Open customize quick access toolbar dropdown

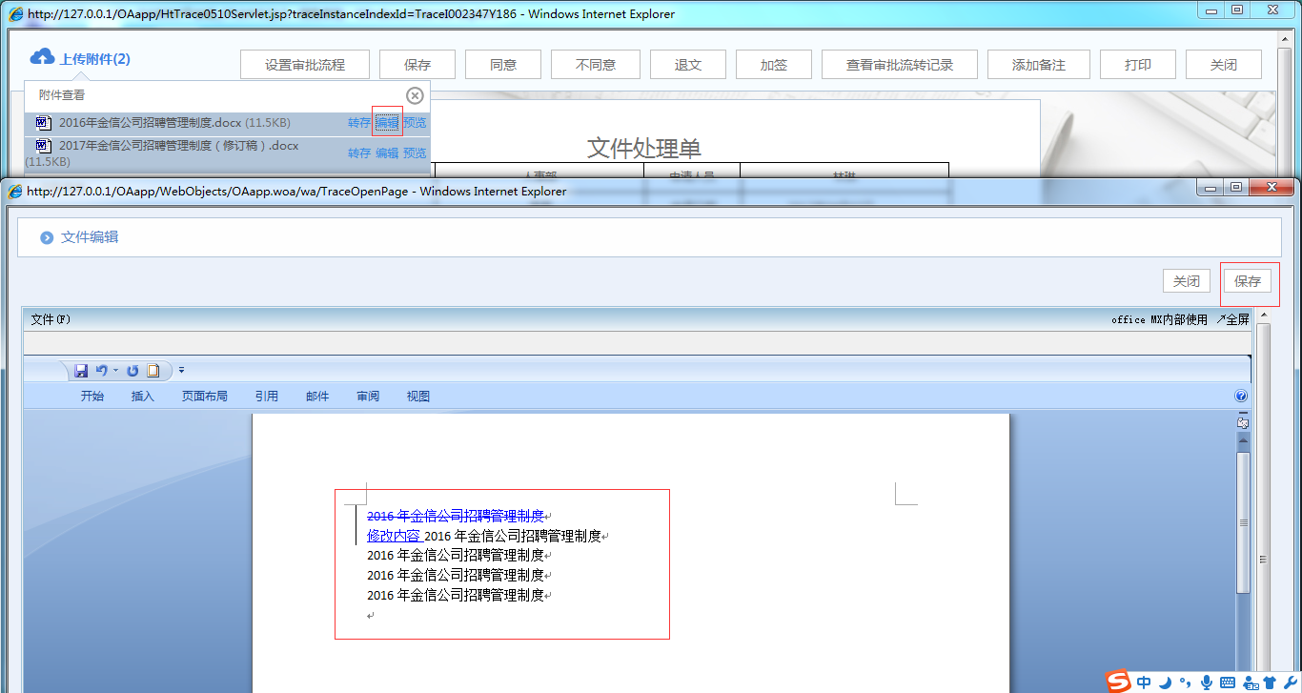click(x=181, y=370)
